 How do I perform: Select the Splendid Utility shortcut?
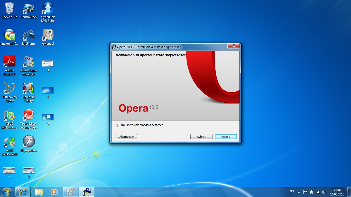click(x=29, y=92)
